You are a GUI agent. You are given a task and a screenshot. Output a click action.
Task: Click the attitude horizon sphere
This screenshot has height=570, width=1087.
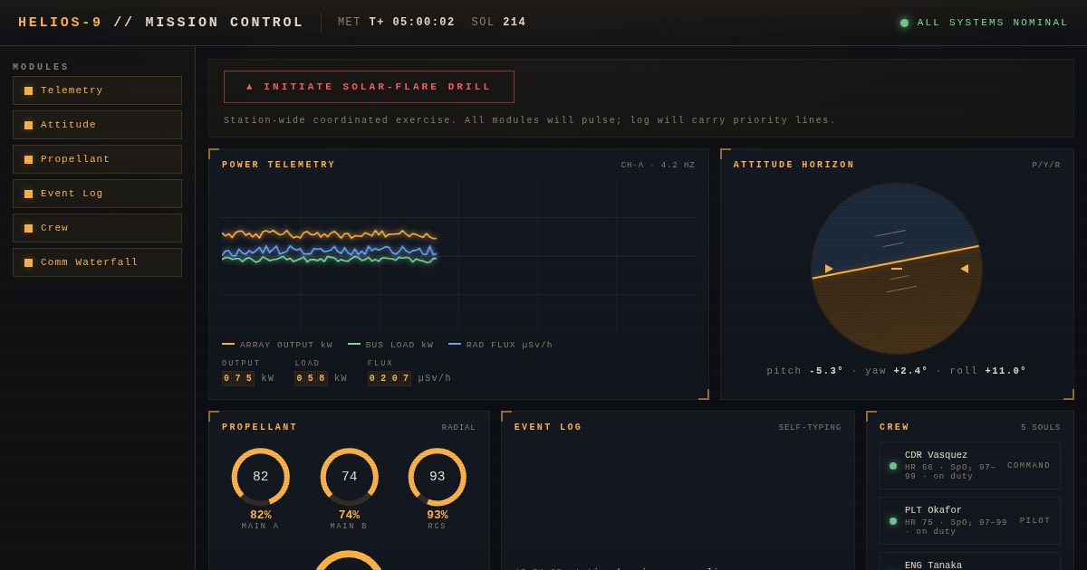(x=897, y=269)
